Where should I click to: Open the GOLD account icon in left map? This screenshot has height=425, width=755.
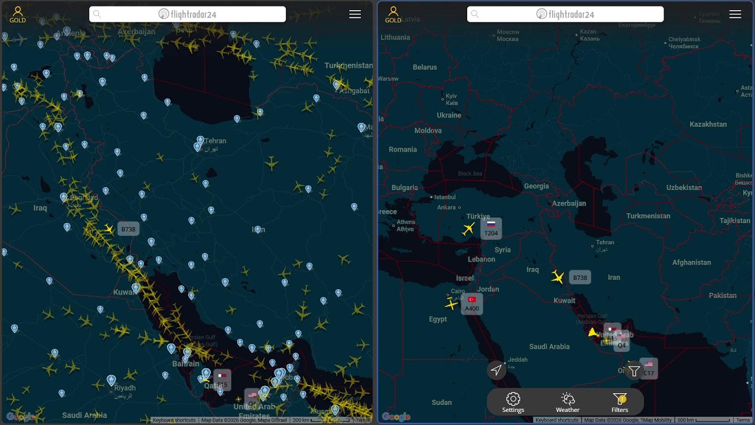(18, 14)
